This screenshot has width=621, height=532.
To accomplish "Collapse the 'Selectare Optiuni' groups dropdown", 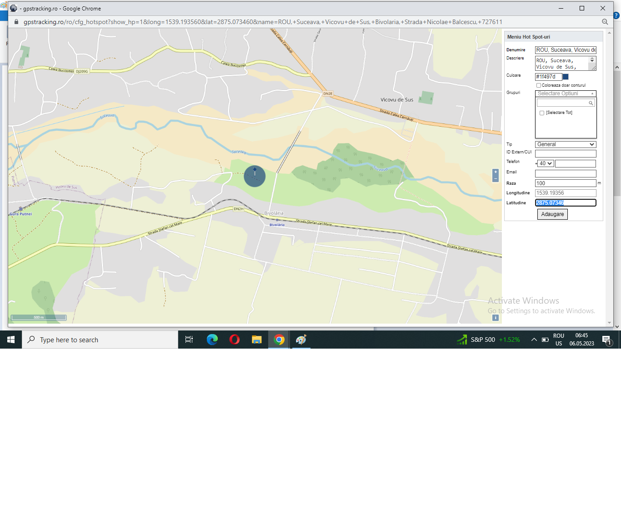I will pos(566,94).
